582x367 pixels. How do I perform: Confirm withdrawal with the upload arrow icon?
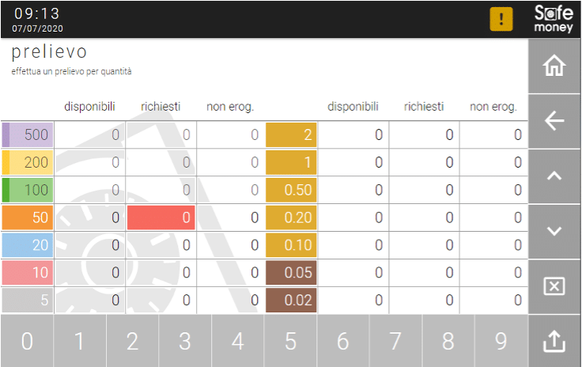point(554,341)
